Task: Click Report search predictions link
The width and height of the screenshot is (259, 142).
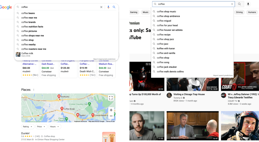Action: pos(223,76)
